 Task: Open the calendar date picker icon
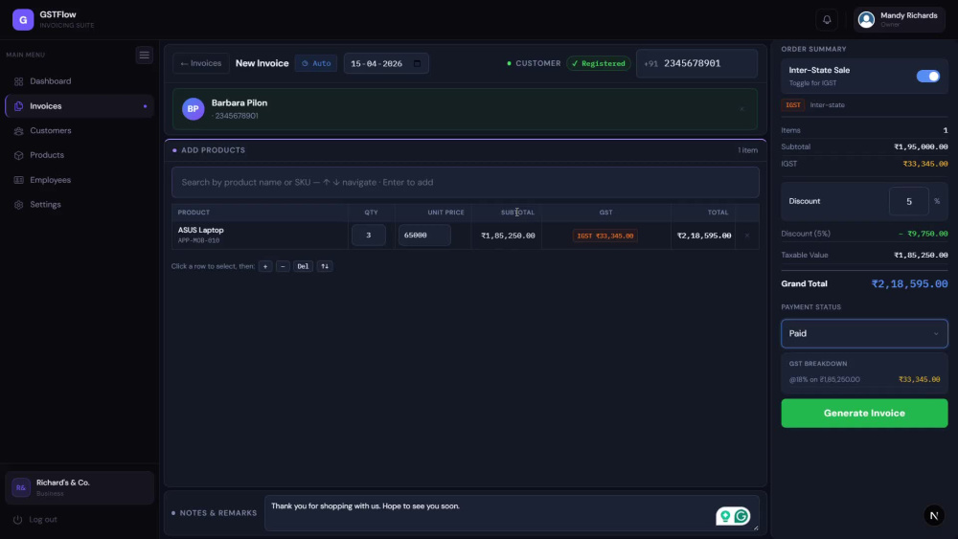(x=418, y=63)
